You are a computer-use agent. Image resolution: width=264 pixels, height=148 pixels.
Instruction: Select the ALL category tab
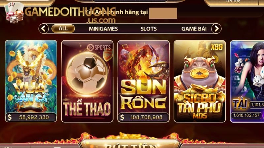(63, 29)
